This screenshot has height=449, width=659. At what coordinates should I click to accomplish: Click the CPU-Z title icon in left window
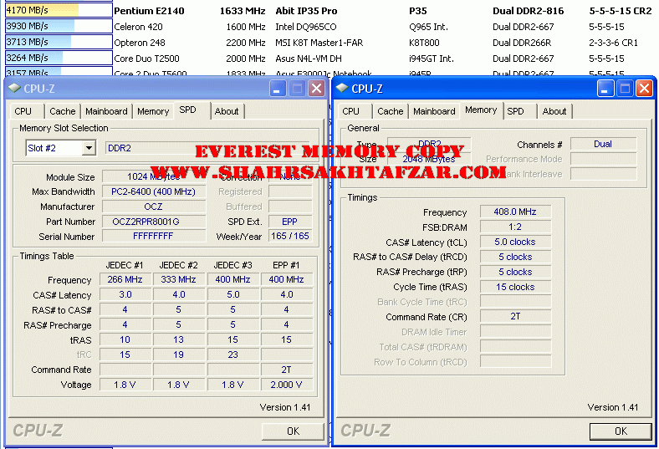pos(15,88)
